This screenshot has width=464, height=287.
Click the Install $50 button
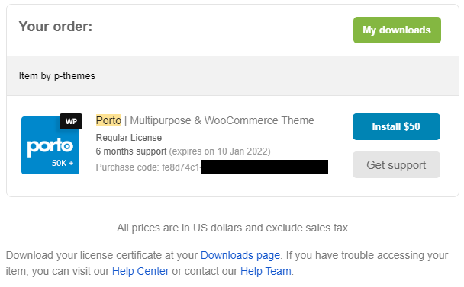pos(396,126)
